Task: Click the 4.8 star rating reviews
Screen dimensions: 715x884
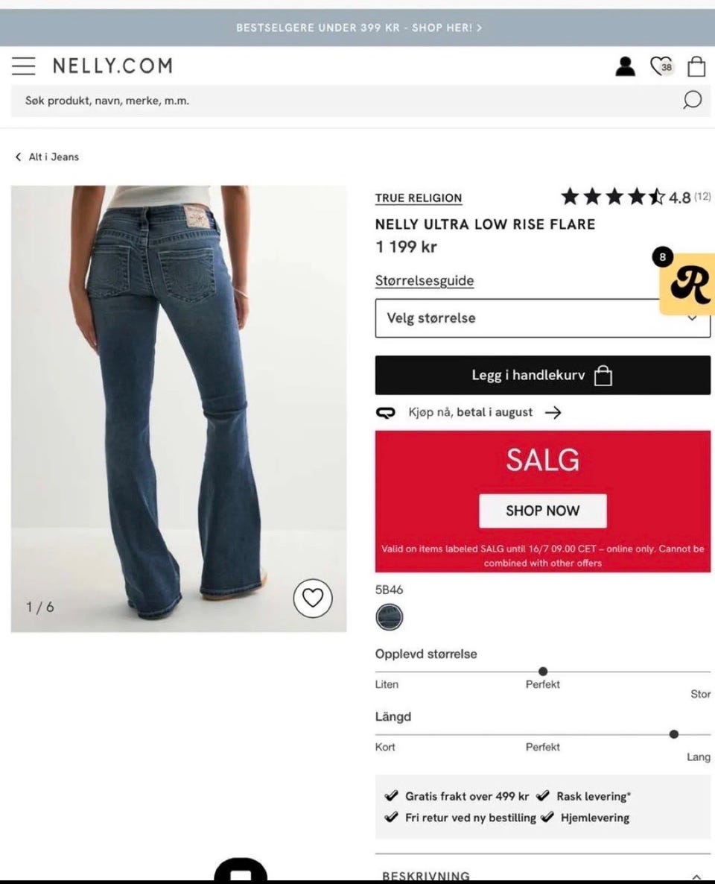Action: point(635,197)
